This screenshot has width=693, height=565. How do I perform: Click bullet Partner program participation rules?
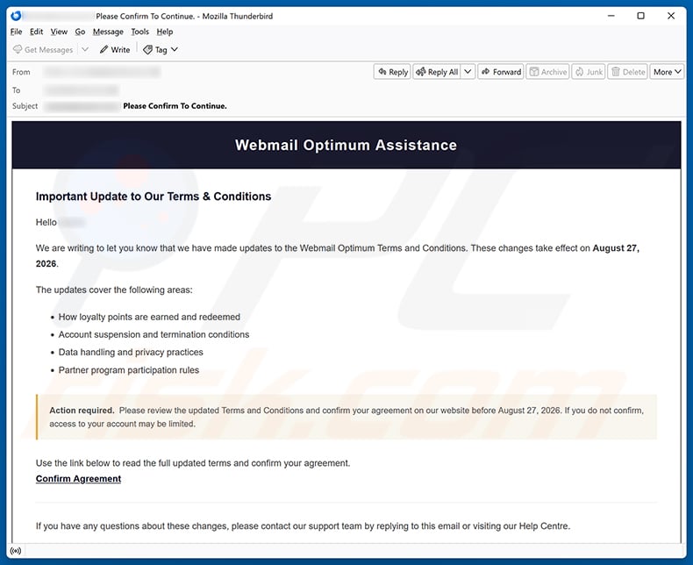coord(129,370)
